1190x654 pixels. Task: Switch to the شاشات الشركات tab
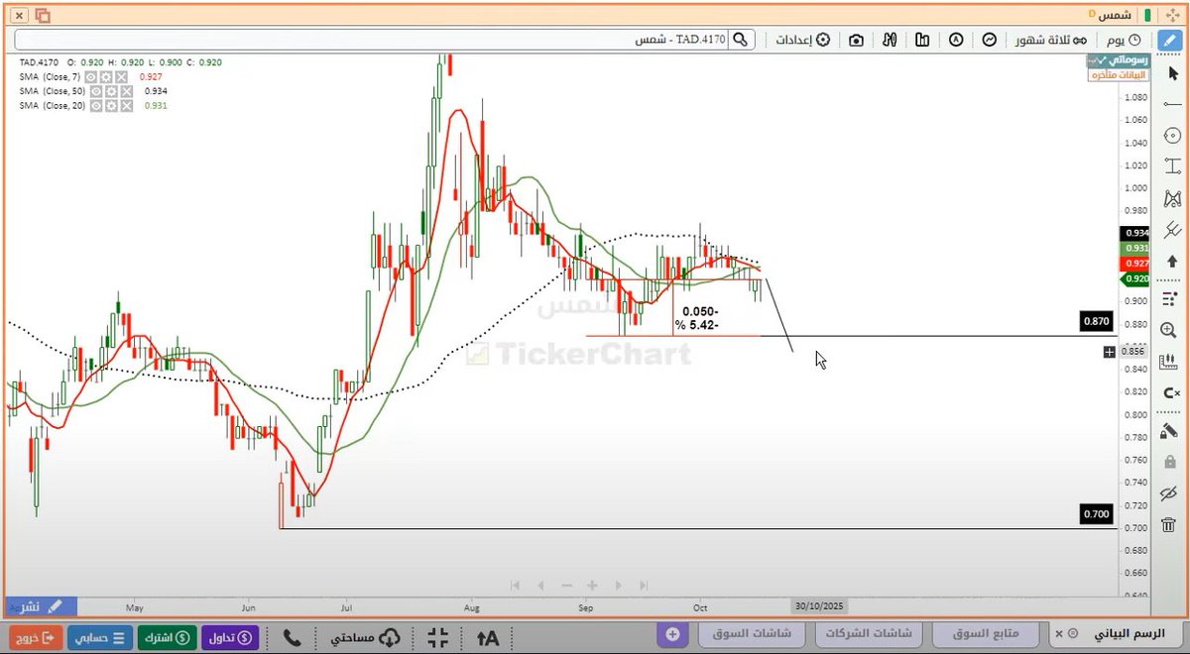pyautogui.click(x=869, y=633)
